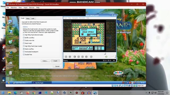
Task: Launch the Internet Explorer desktop shortcut
Action: pos(11,54)
